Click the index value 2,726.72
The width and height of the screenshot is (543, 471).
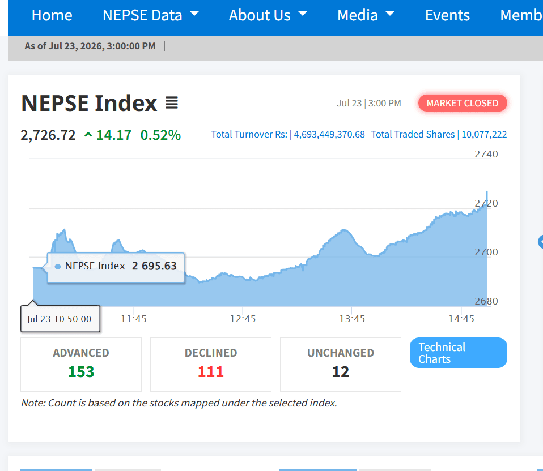pyautogui.click(x=48, y=135)
